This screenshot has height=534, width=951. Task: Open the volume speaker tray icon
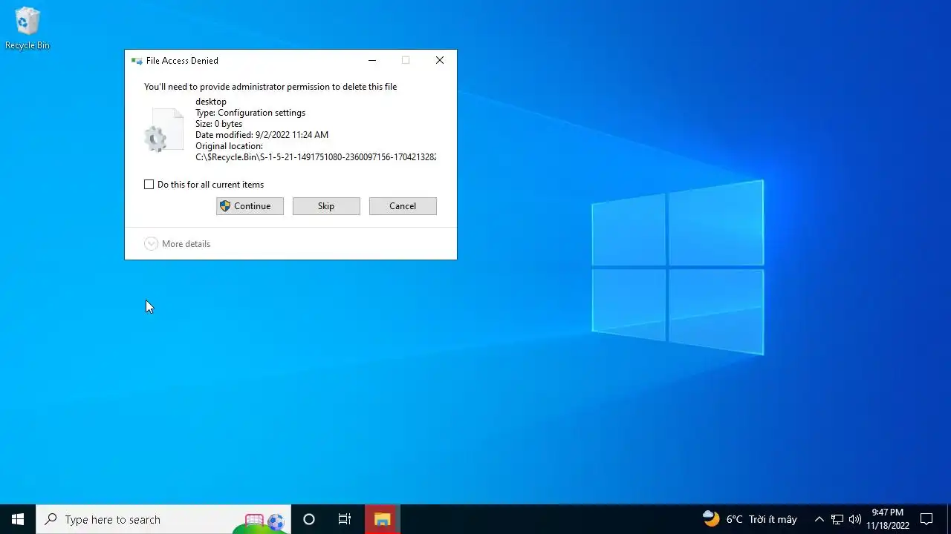[x=855, y=519]
